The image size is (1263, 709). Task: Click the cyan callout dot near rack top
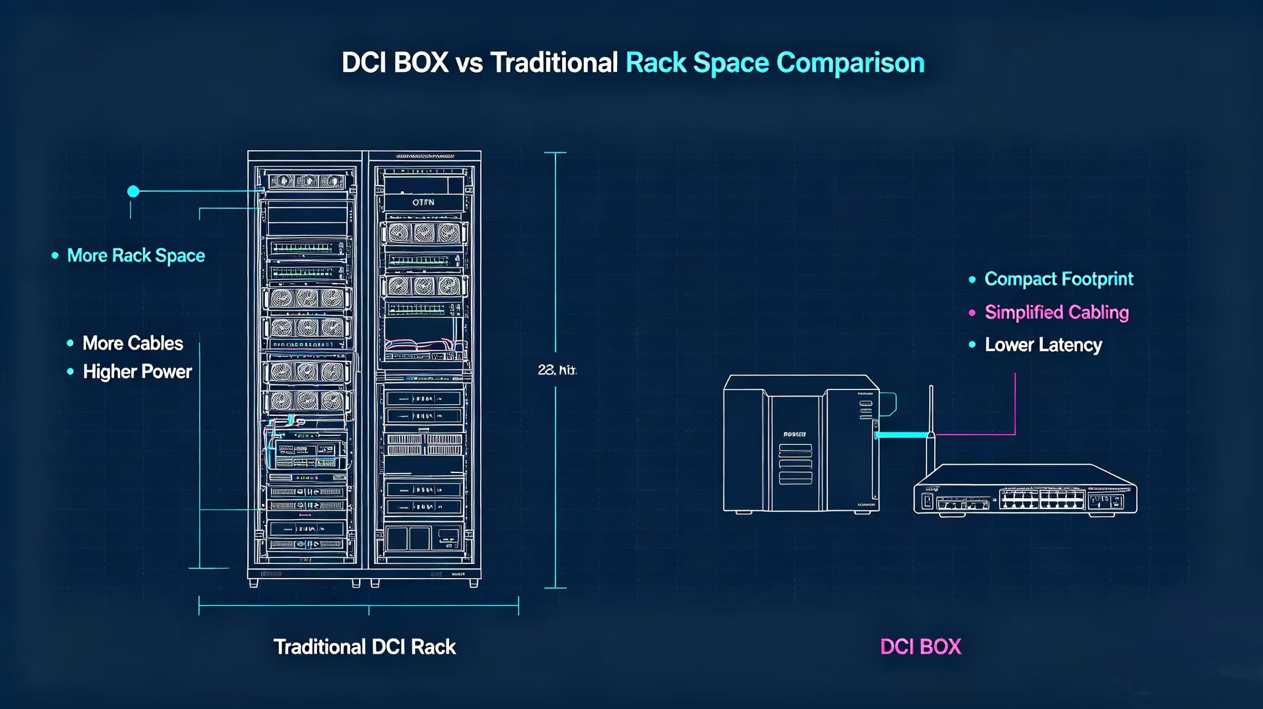tap(133, 192)
